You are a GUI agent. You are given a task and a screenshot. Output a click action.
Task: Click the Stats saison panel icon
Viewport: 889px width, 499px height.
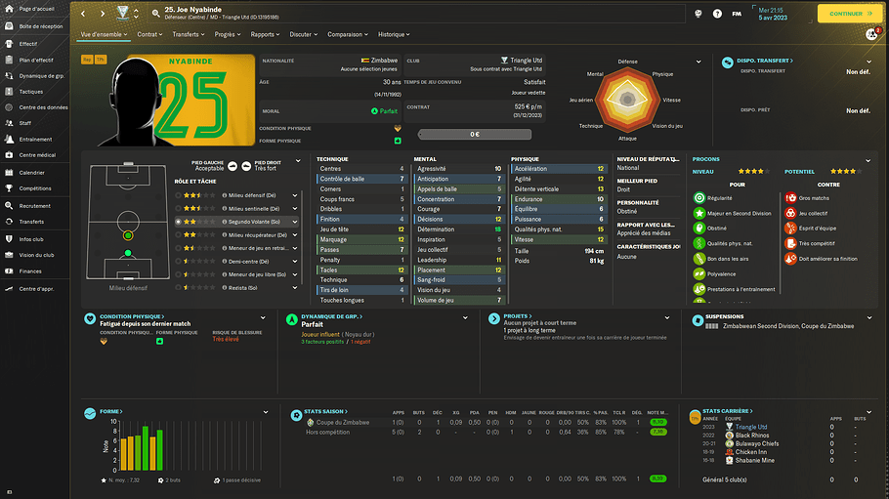click(296, 415)
